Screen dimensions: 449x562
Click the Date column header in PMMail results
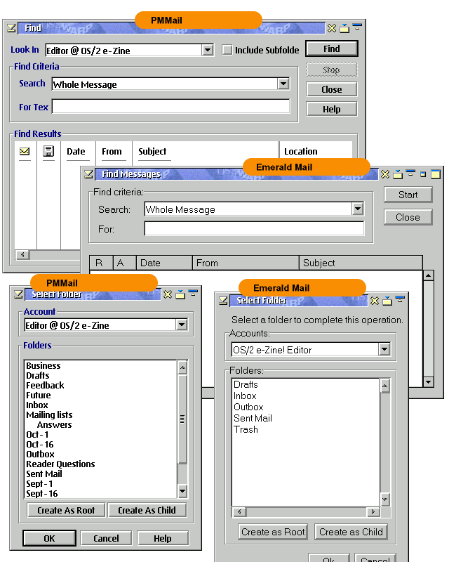(76, 152)
